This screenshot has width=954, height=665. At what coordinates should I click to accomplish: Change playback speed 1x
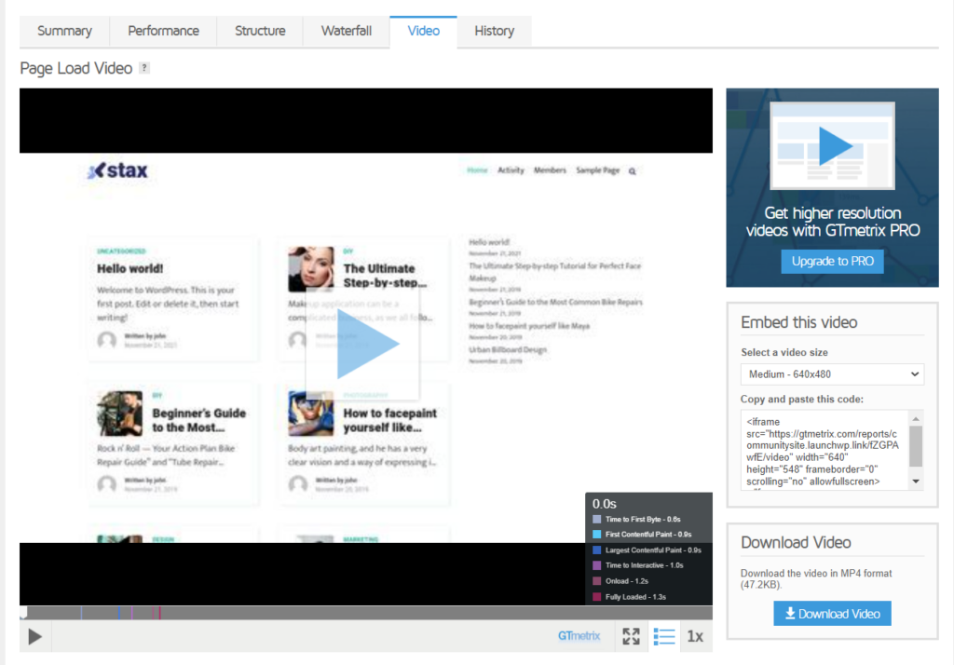point(695,636)
